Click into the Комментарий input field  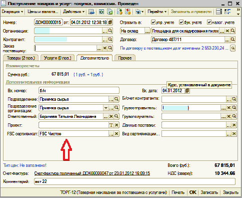pyautogui.click(x=134, y=181)
